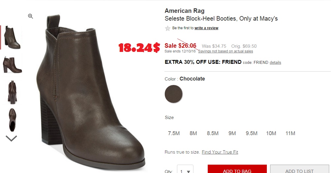Open the Find Your True Fit link

(220, 152)
